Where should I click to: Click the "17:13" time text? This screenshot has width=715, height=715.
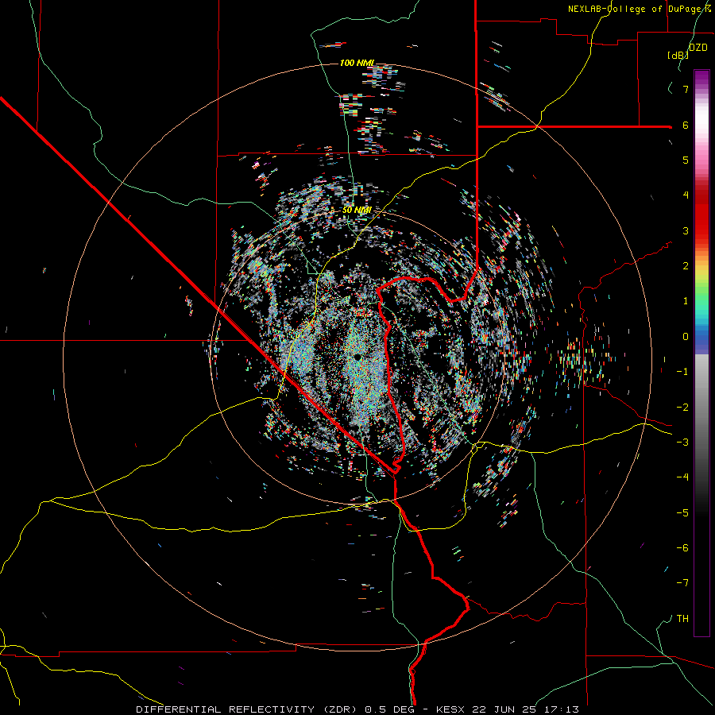tap(562, 709)
